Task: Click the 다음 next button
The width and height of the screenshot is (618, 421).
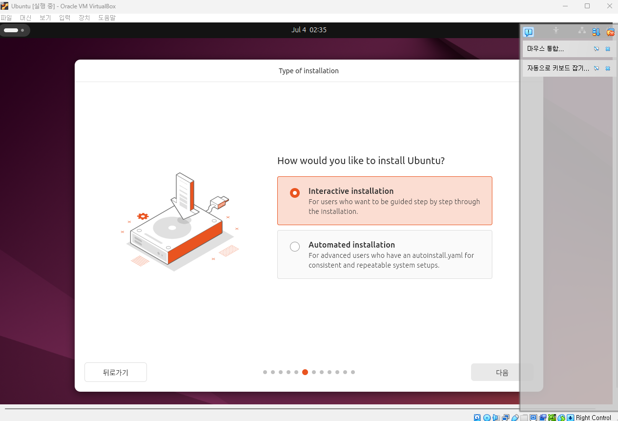Action: [x=502, y=372]
